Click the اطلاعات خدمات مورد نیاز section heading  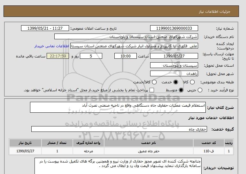pyautogui.click(x=211, y=118)
